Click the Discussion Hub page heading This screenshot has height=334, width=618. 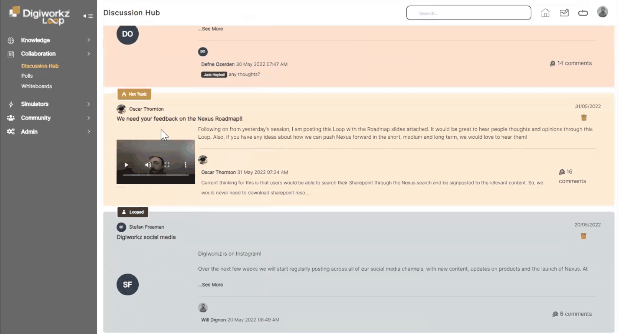click(x=132, y=13)
